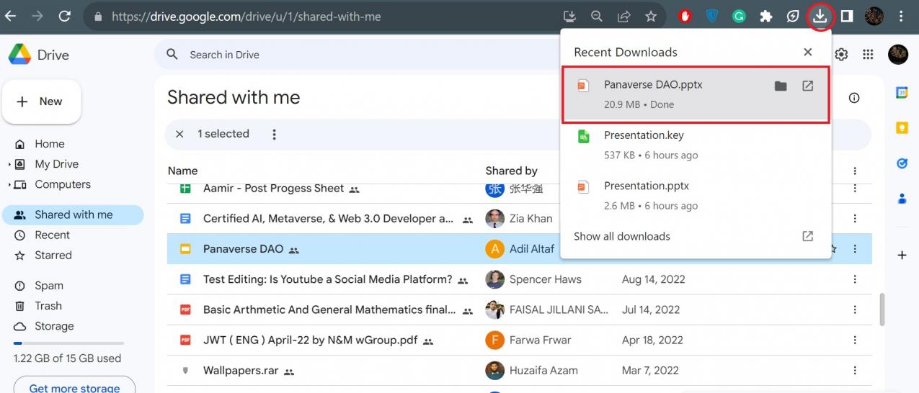View details info icon

coord(854,98)
